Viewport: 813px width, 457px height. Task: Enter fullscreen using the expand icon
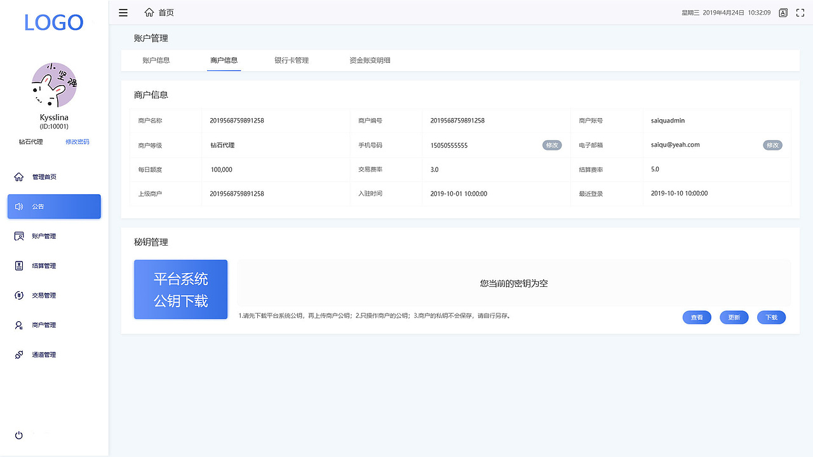click(800, 12)
